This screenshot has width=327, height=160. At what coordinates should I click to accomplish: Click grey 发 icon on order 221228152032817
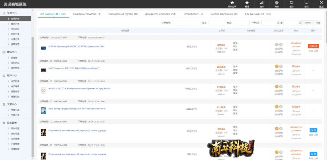pyautogui.click(x=281, y=128)
